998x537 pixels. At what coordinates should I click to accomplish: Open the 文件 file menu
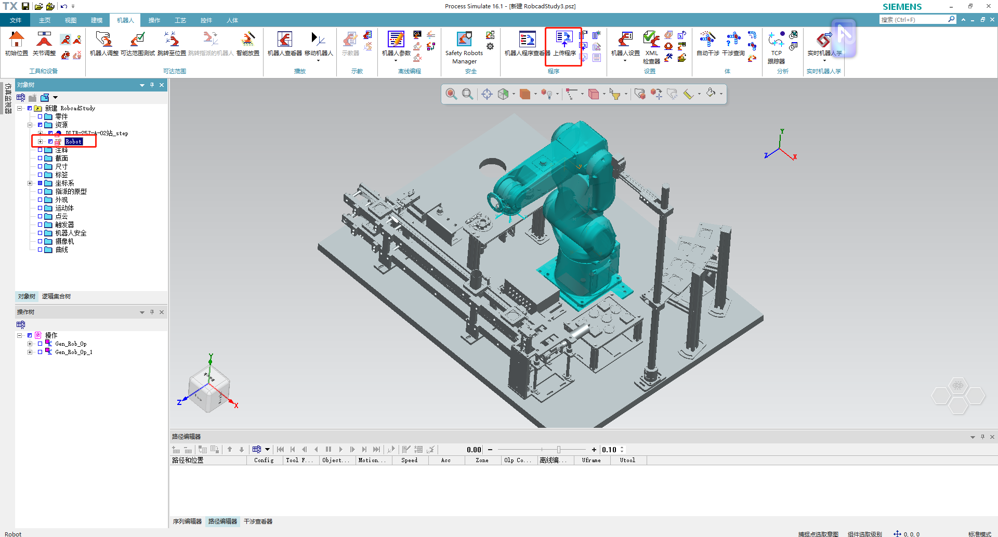(16, 20)
